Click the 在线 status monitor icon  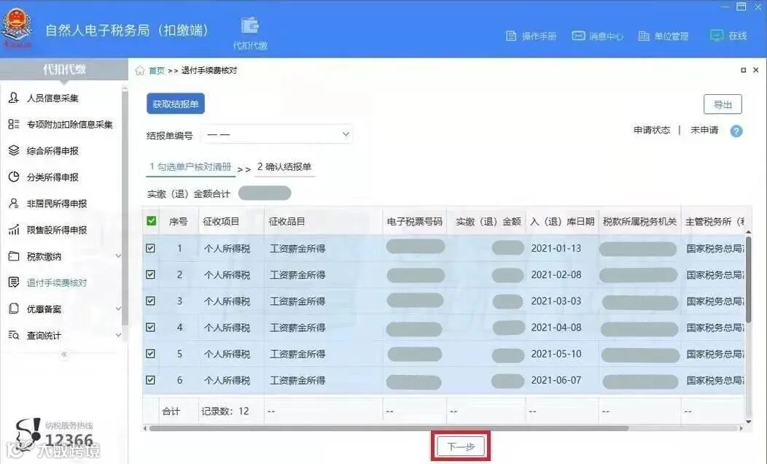tap(717, 36)
